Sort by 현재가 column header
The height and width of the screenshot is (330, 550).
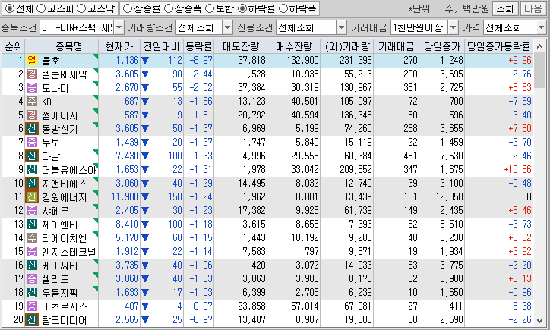coord(119,46)
